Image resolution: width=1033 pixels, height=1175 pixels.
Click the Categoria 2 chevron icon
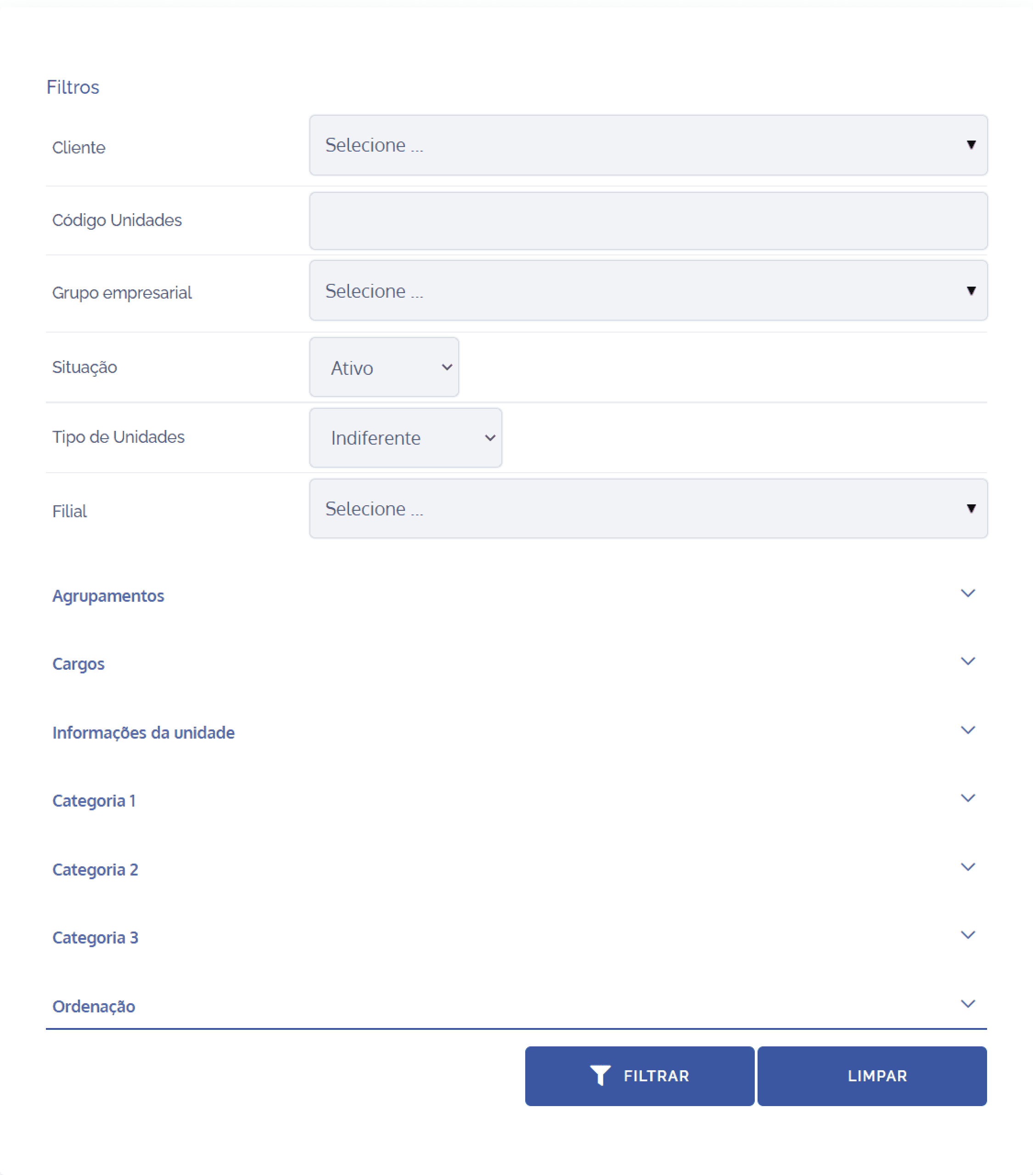pyautogui.click(x=968, y=867)
